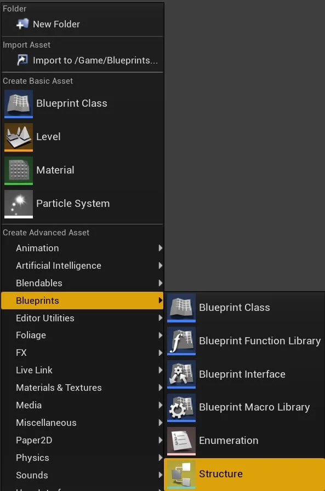Click Blueprint Class icon under Create Basic Asset
Screen dimensions: 325x491
[x=19, y=103]
